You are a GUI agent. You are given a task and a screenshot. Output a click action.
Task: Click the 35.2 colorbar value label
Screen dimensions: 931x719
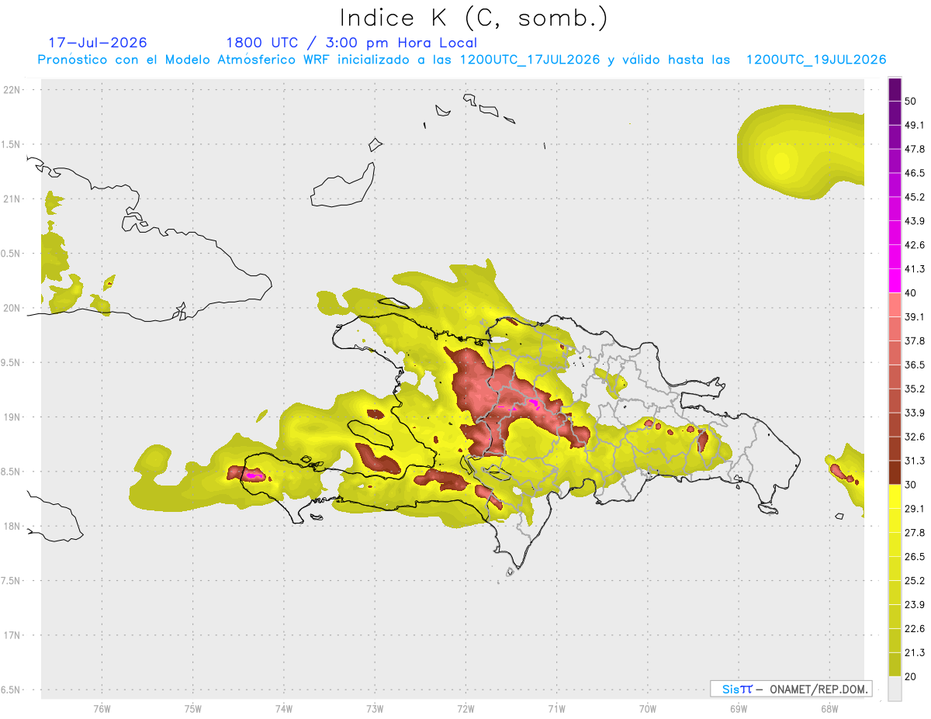[x=915, y=389]
